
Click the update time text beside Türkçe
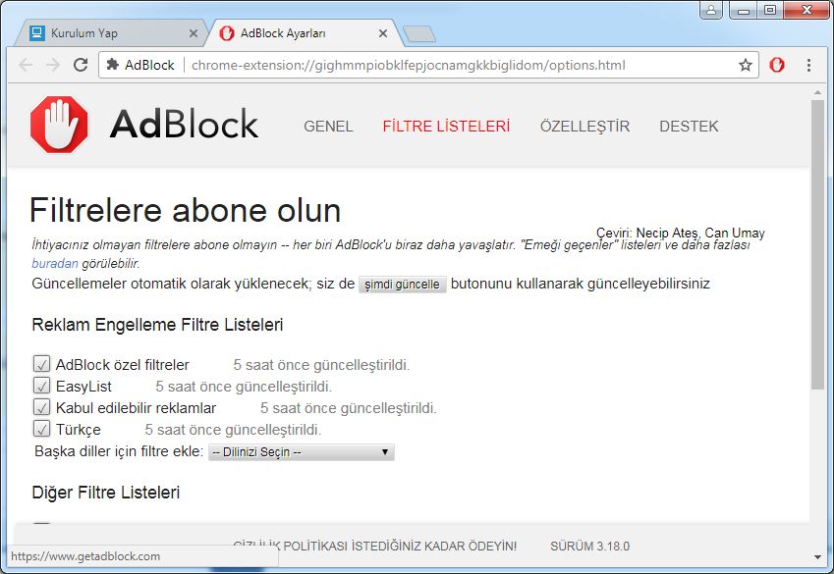(233, 430)
